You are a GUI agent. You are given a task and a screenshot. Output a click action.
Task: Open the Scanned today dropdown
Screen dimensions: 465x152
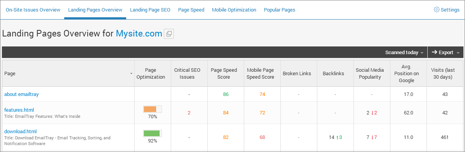click(x=405, y=53)
